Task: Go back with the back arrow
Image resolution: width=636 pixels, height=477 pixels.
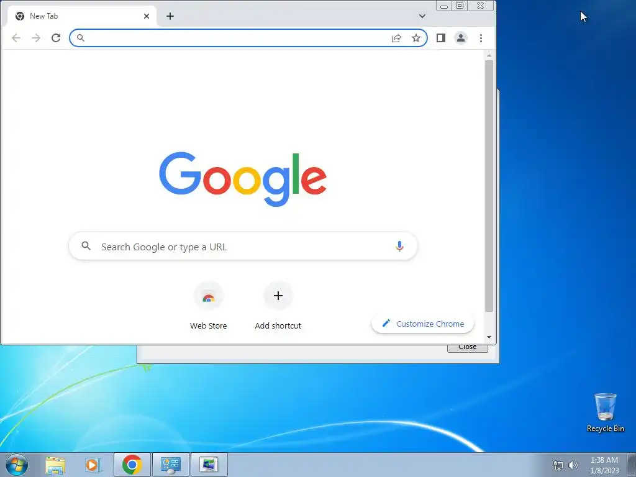Action: pyautogui.click(x=16, y=38)
